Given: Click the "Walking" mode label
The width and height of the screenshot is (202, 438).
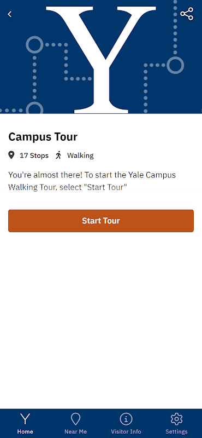Looking at the screenshot, I should [80, 155].
